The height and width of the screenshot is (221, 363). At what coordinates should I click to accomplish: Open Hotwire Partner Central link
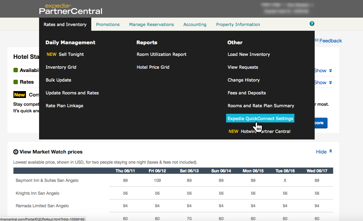pyautogui.click(x=265, y=131)
